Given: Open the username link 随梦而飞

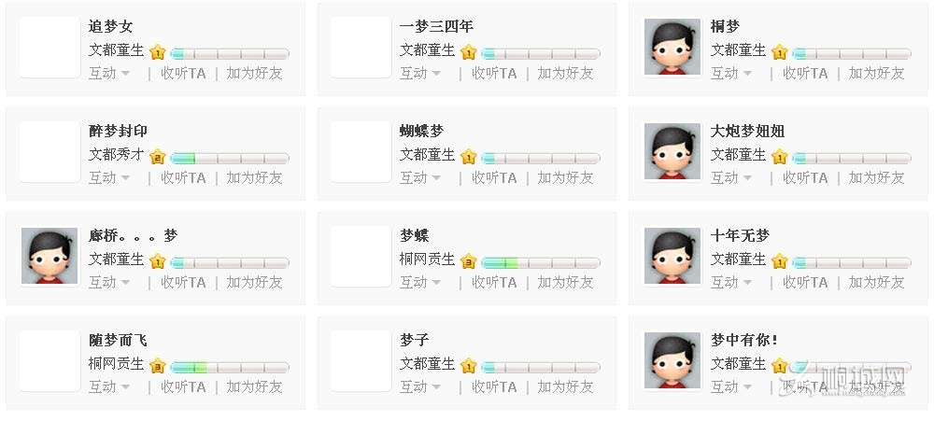Looking at the screenshot, I should (118, 340).
